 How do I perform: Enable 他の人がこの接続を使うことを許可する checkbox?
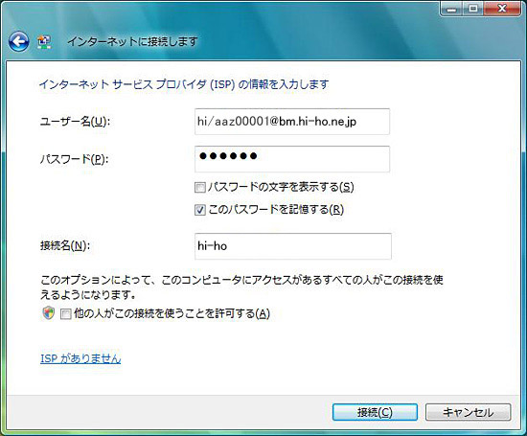point(65,314)
